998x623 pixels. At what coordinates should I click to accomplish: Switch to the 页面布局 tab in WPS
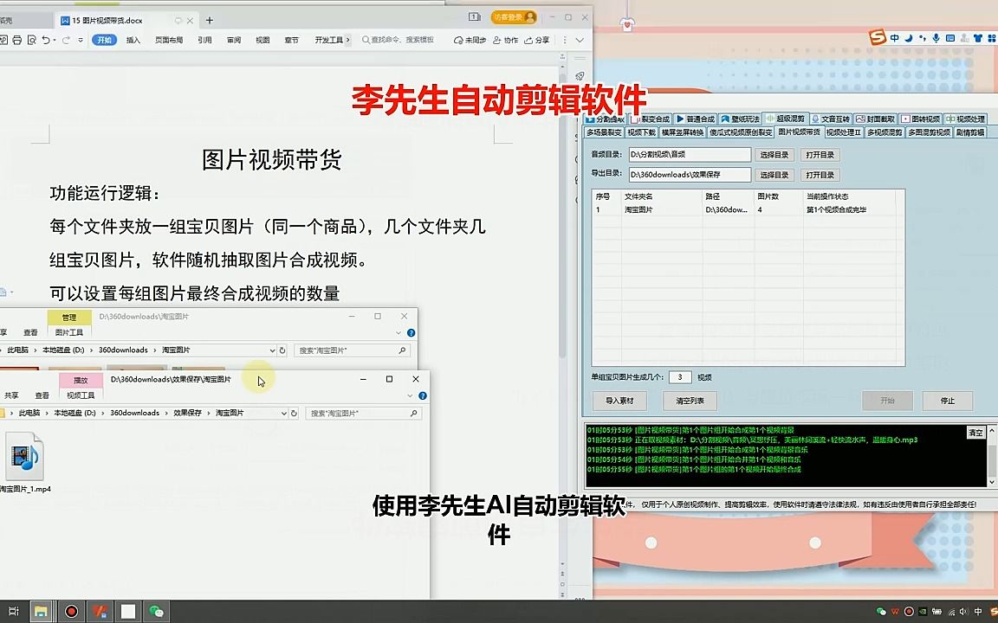171,40
